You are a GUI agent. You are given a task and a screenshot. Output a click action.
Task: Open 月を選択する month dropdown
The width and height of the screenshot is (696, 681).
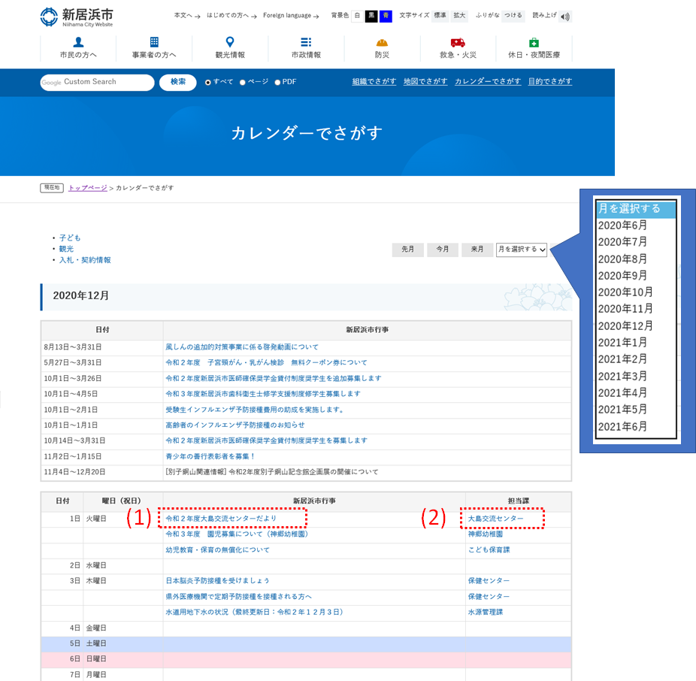[522, 250]
